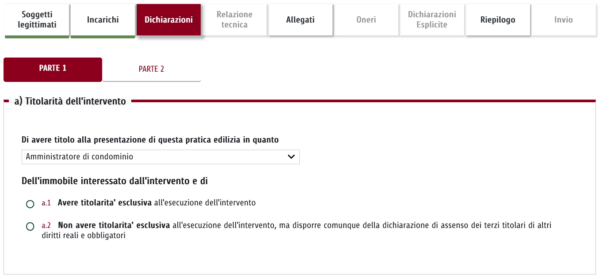Screen dimensions: 599x278
Task: Go to the Relazione tecnica tab
Action: tap(234, 20)
